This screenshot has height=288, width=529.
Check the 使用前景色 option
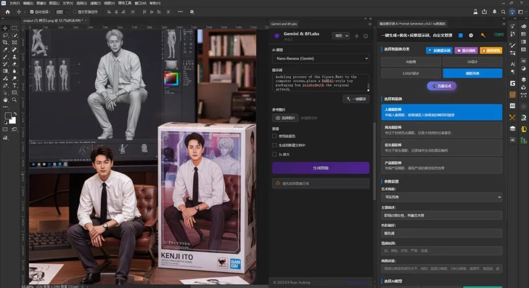(274, 136)
